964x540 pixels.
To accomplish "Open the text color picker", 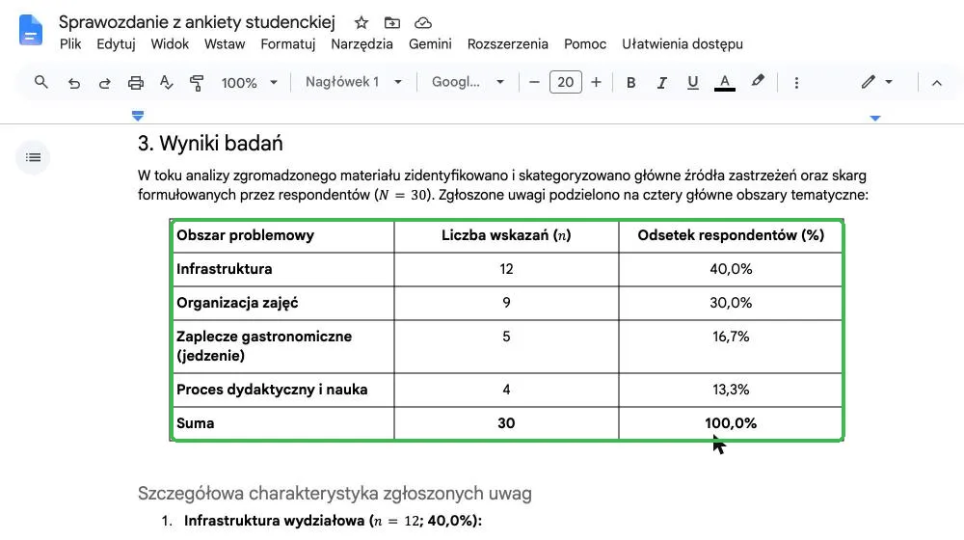I will pos(725,82).
